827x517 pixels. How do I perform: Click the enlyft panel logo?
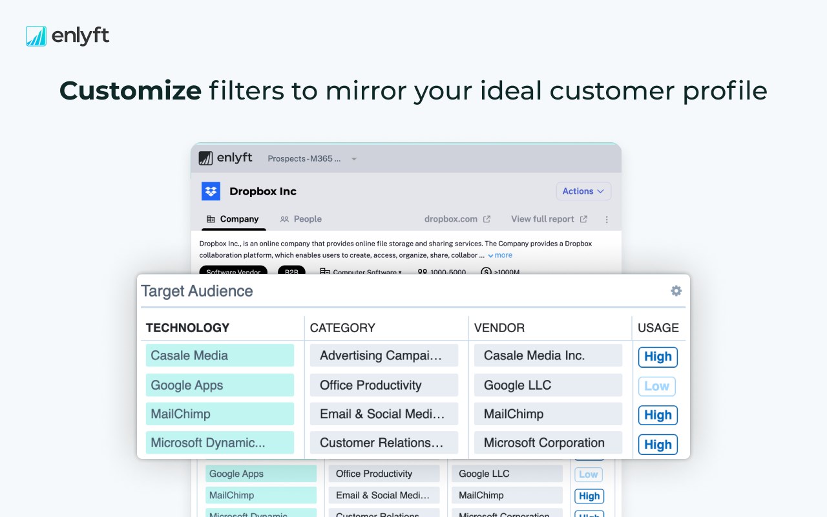click(x=225, y=158)
